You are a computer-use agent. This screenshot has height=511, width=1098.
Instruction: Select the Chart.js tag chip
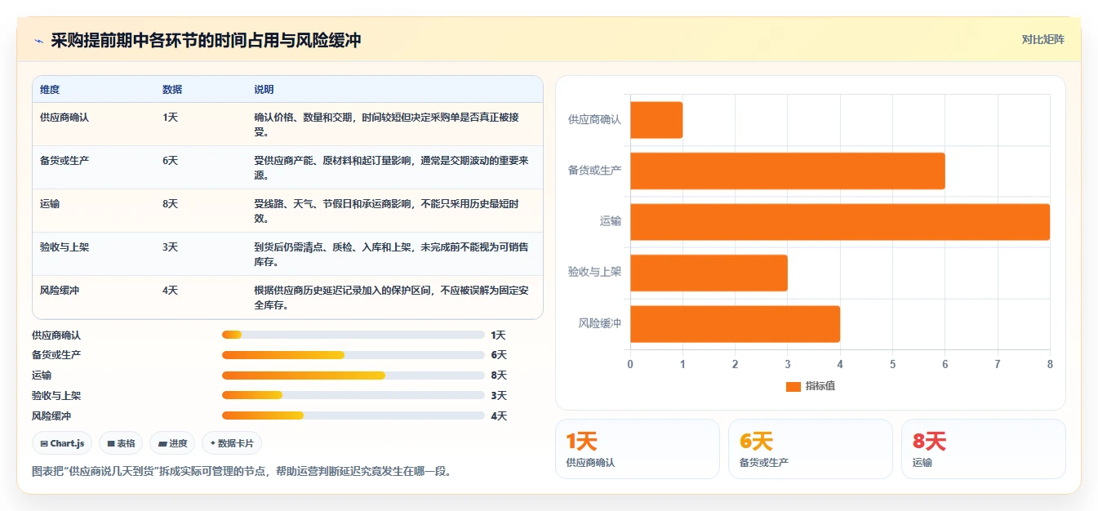[x=62, y=443]
